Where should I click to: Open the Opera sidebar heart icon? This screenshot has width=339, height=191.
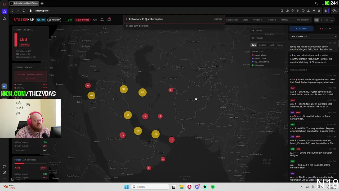(4, 167)
